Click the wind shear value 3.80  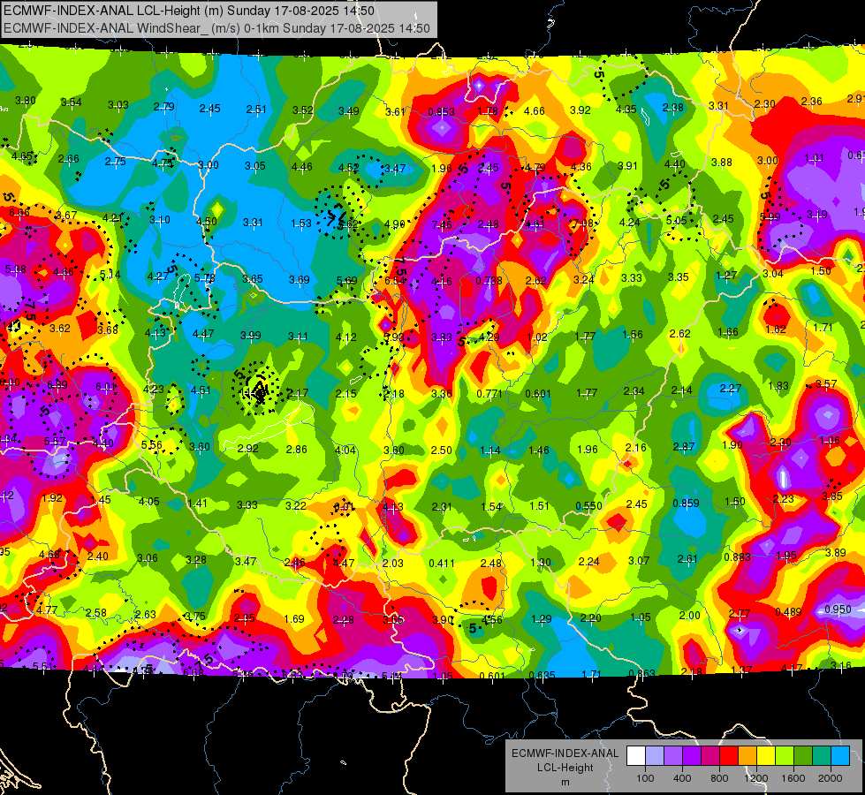(x=26, y=101)
